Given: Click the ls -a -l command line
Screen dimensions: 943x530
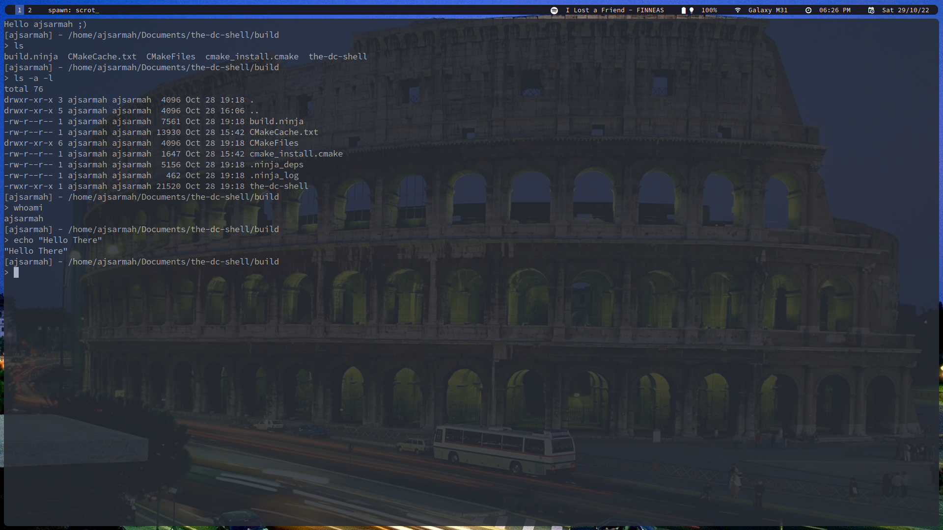Looking at the screenshot, I should [28, 78].
